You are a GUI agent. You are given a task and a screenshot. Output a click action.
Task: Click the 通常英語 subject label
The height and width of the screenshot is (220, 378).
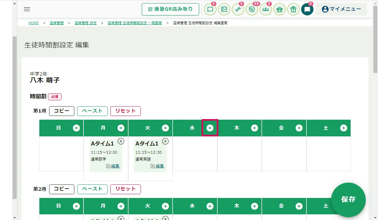tap(143, 159)
